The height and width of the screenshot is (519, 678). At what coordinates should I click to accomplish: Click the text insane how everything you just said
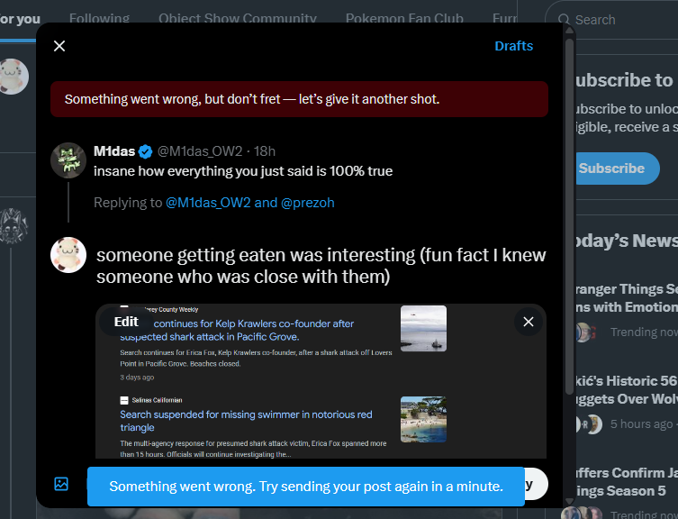243,171
